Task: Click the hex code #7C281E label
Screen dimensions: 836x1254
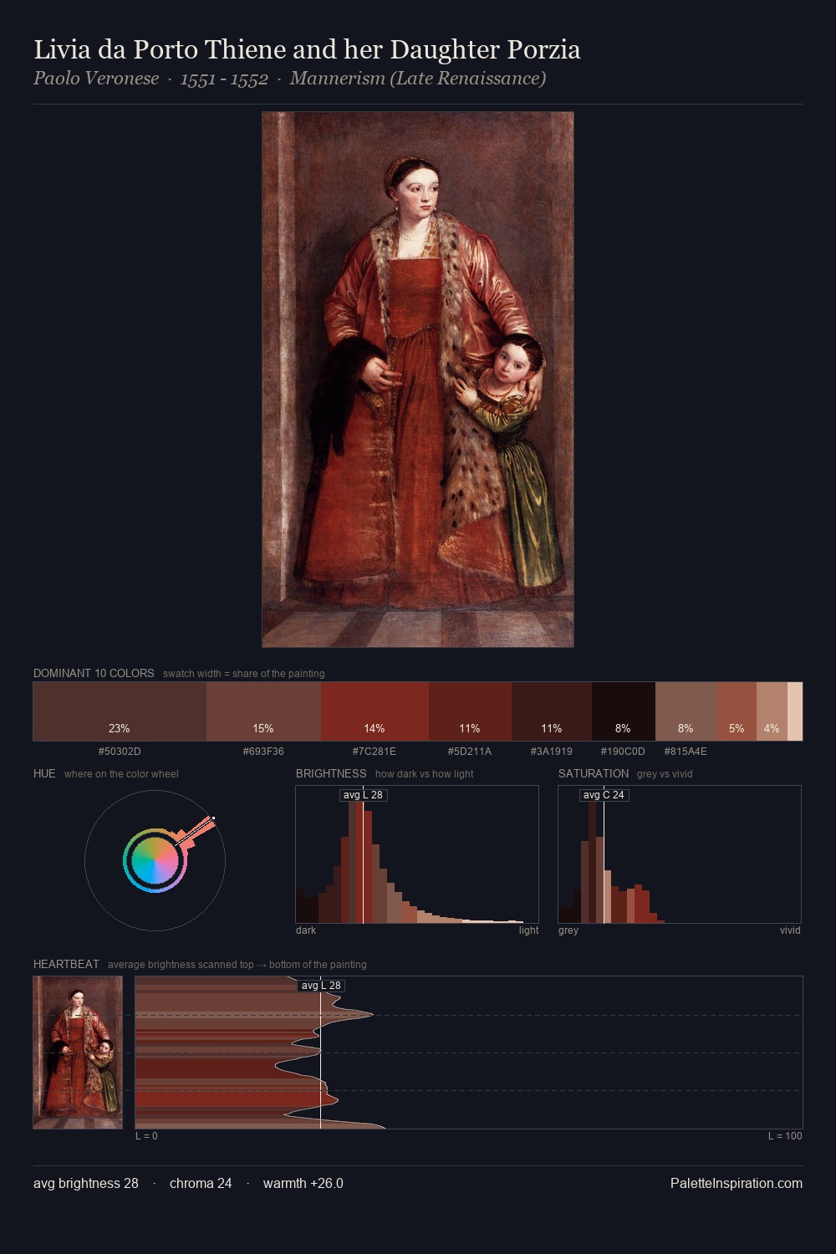Action: 375,752
